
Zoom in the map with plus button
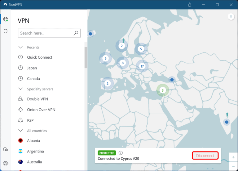coord(233,157)
